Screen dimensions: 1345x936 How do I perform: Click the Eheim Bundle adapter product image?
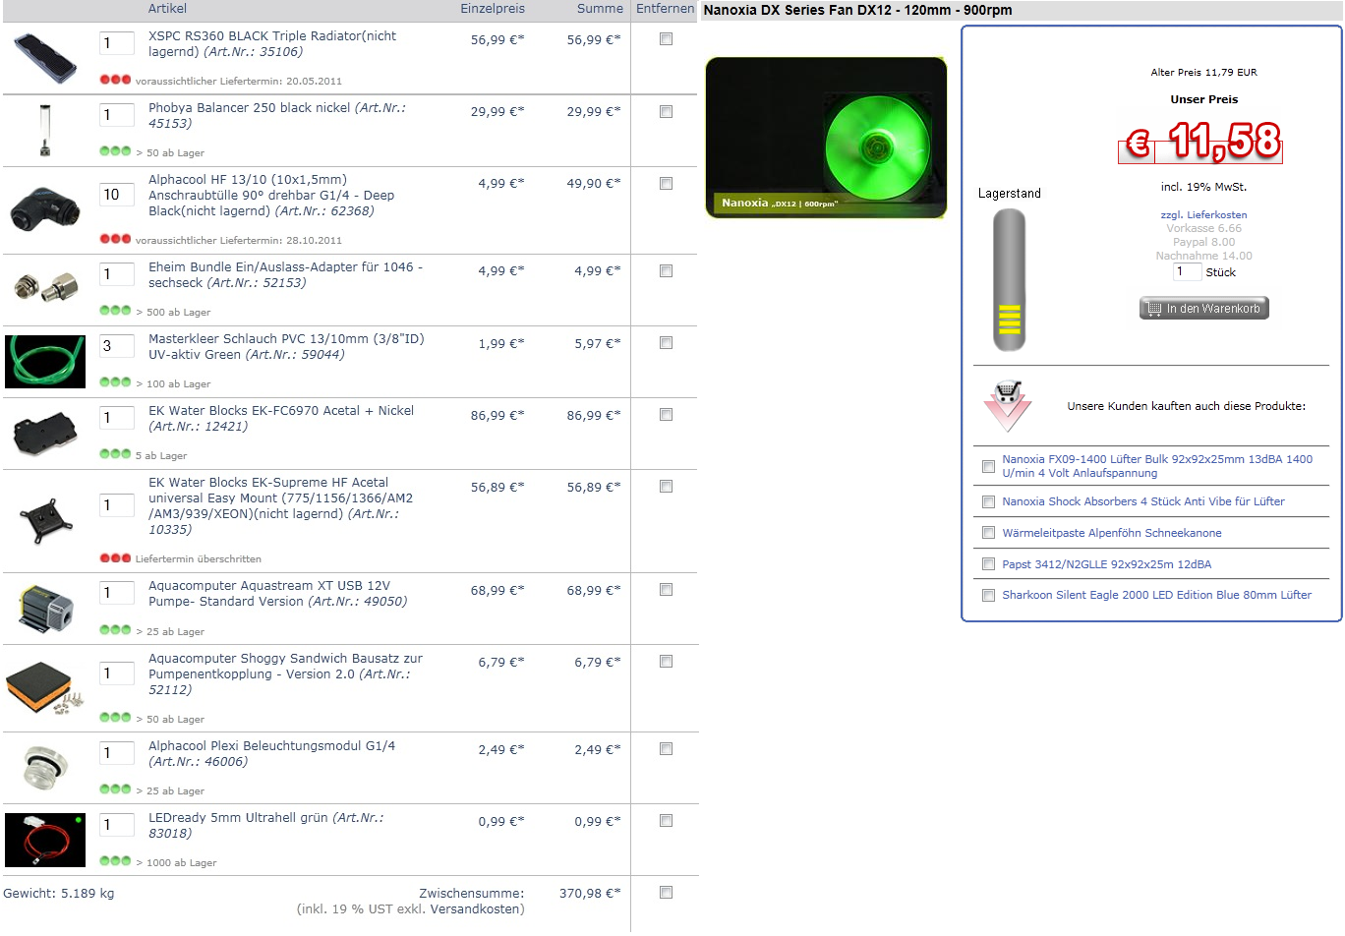[x=45, y=286]
